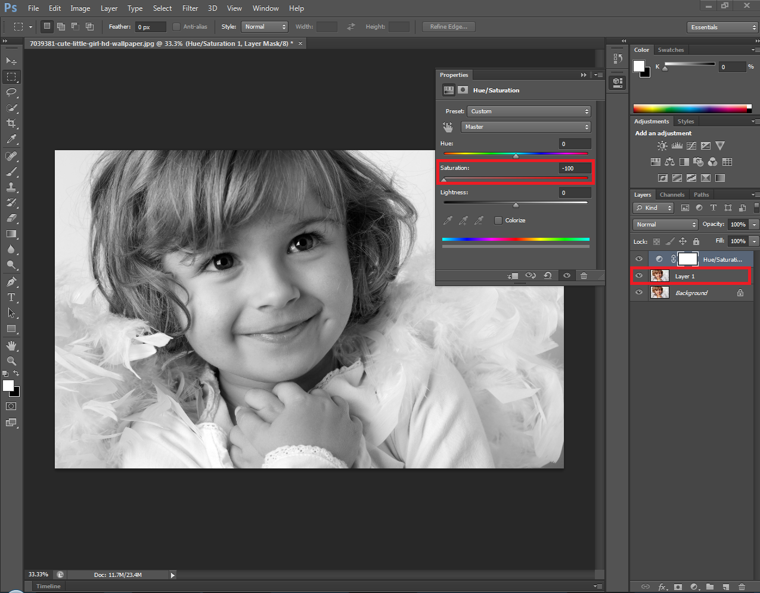Switch to the Swatches tab
This screenshot has height=593, width=760.
671,50
